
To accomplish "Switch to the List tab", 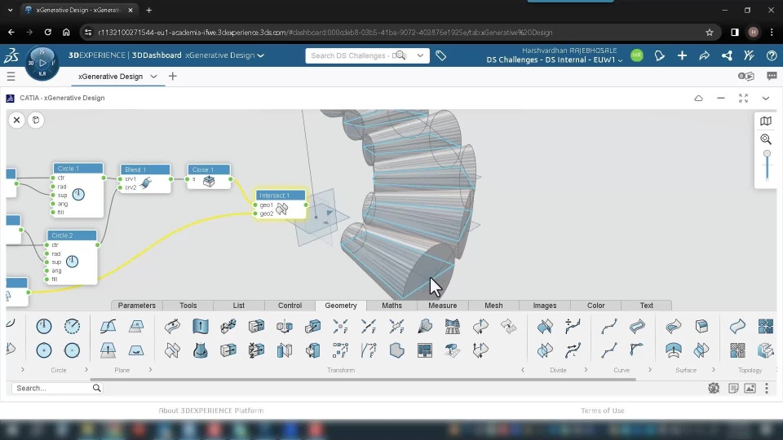I will [239, 306].
